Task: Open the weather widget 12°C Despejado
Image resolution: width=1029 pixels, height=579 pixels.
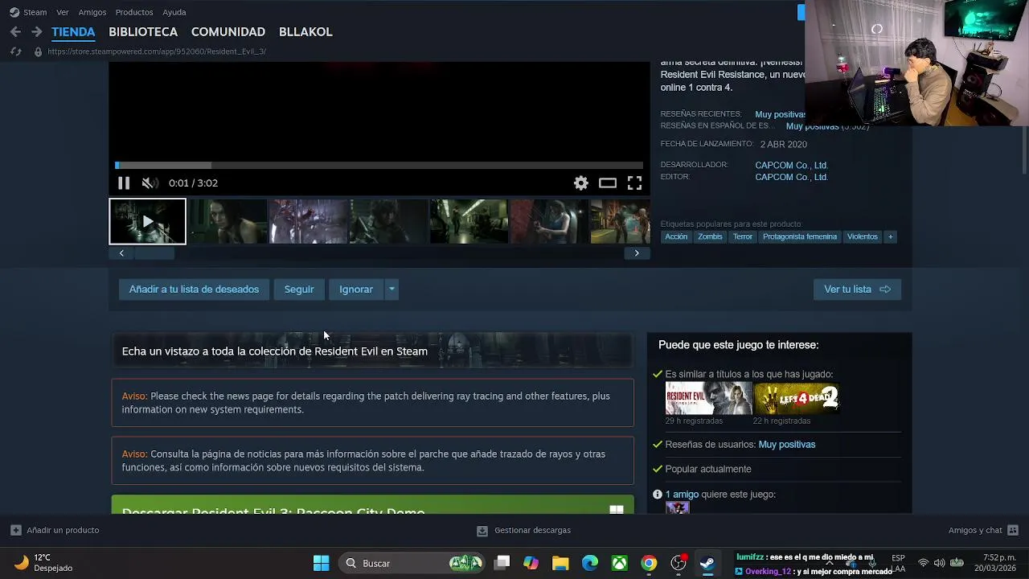Action: tap(44, 563)
